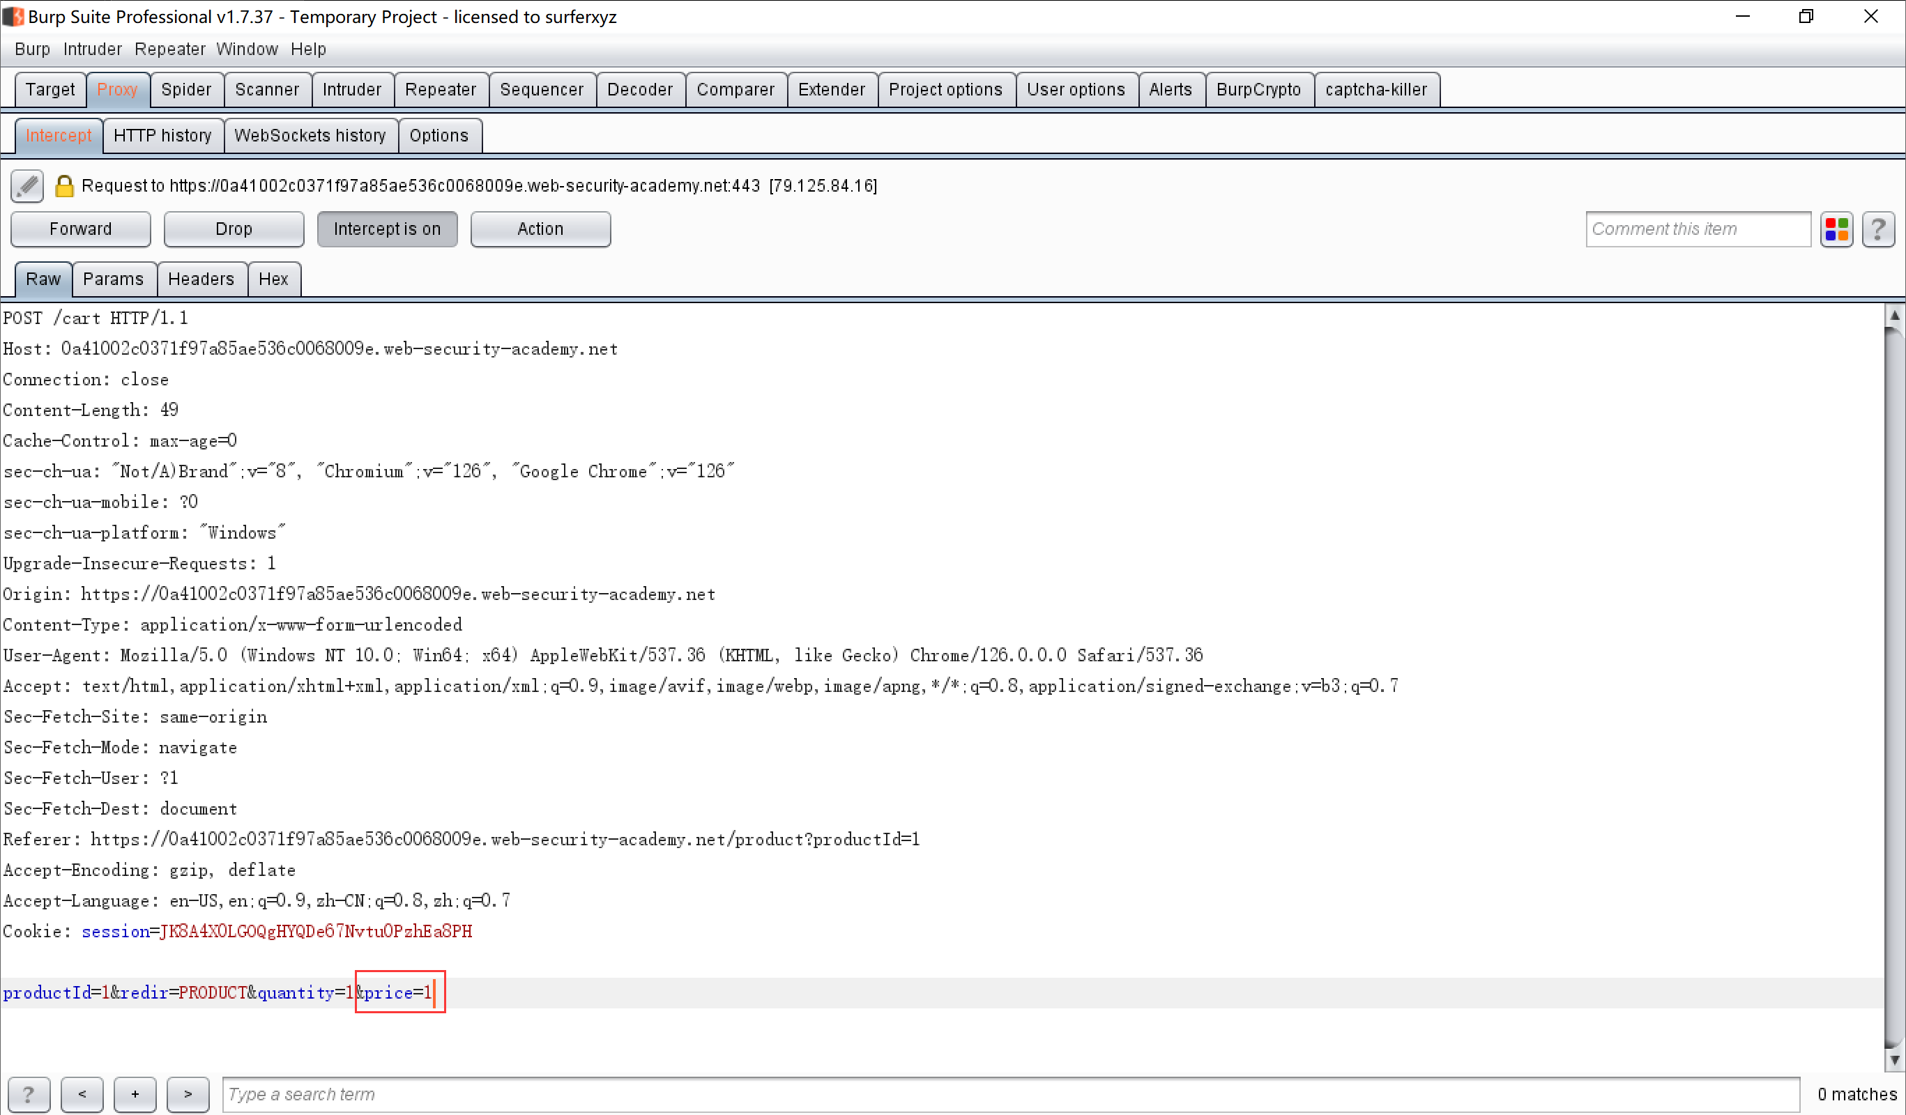
Task: Select the Help menu item
Action: tap(308, 49)
